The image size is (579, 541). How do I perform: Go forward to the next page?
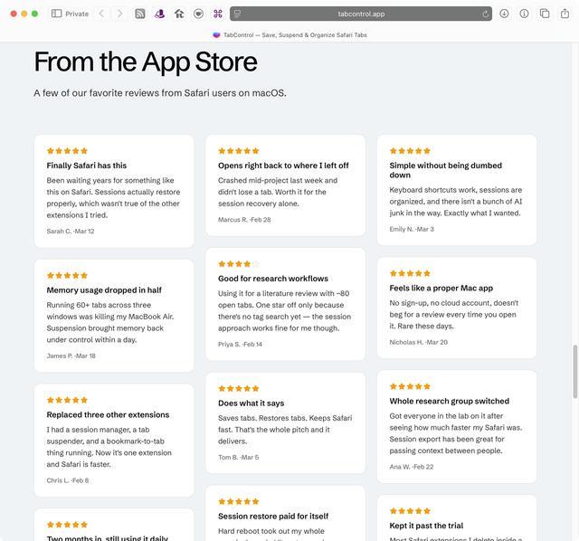tap(119, 14)
